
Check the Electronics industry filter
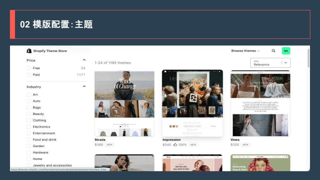pos(29,127)
